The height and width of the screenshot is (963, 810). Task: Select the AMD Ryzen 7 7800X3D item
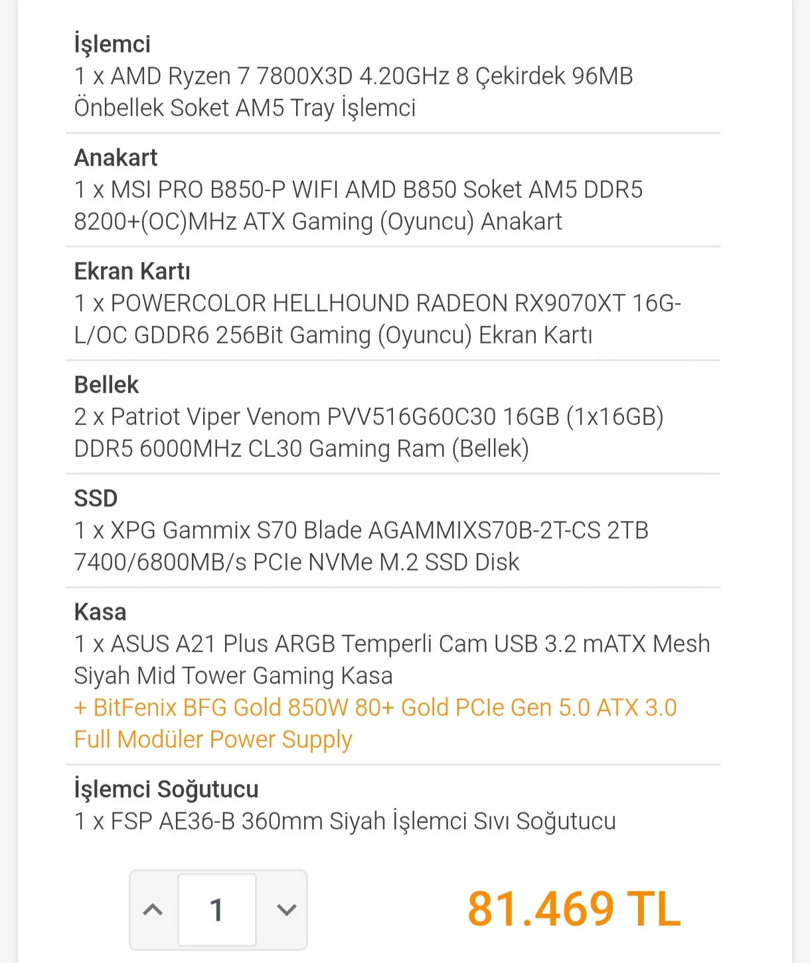click(x=353, y=92)
